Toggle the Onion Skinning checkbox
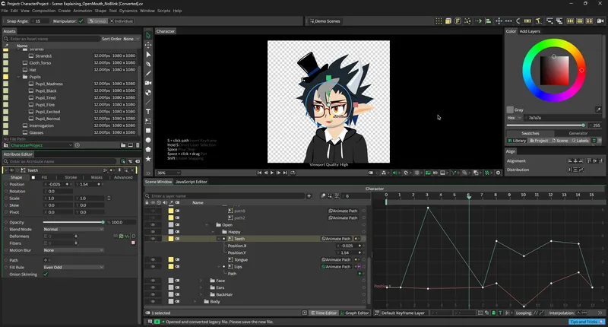 [x=46, y=275]
